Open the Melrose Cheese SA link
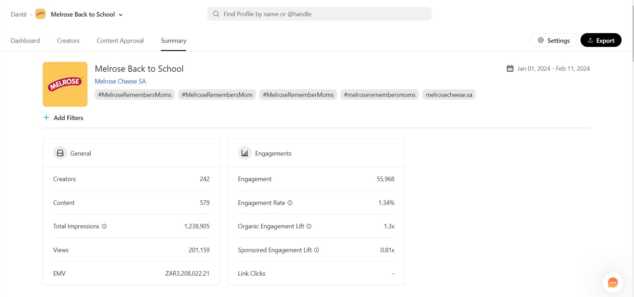 tap(121, 81)
